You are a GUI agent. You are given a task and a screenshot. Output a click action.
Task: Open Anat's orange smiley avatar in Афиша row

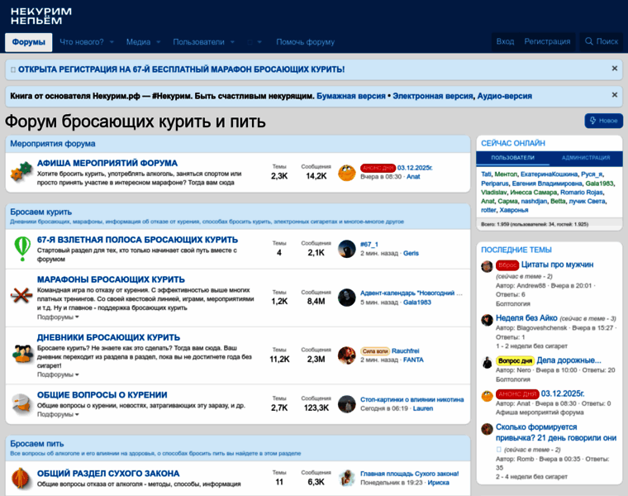[347, 173]
